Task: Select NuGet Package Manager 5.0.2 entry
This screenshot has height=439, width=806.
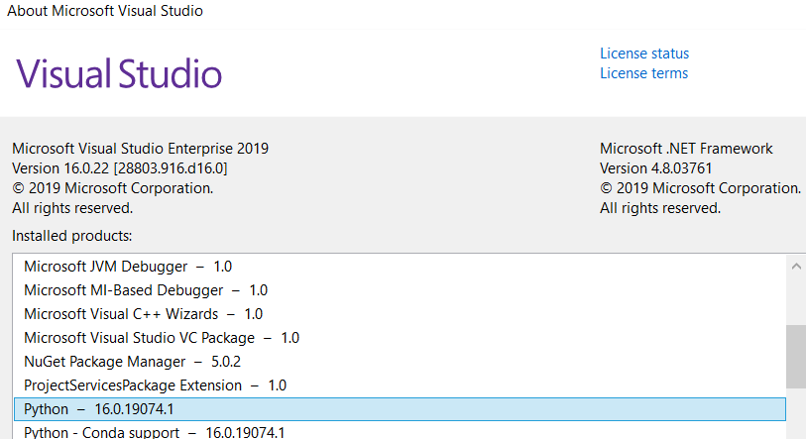Action: tap(400, 362)
